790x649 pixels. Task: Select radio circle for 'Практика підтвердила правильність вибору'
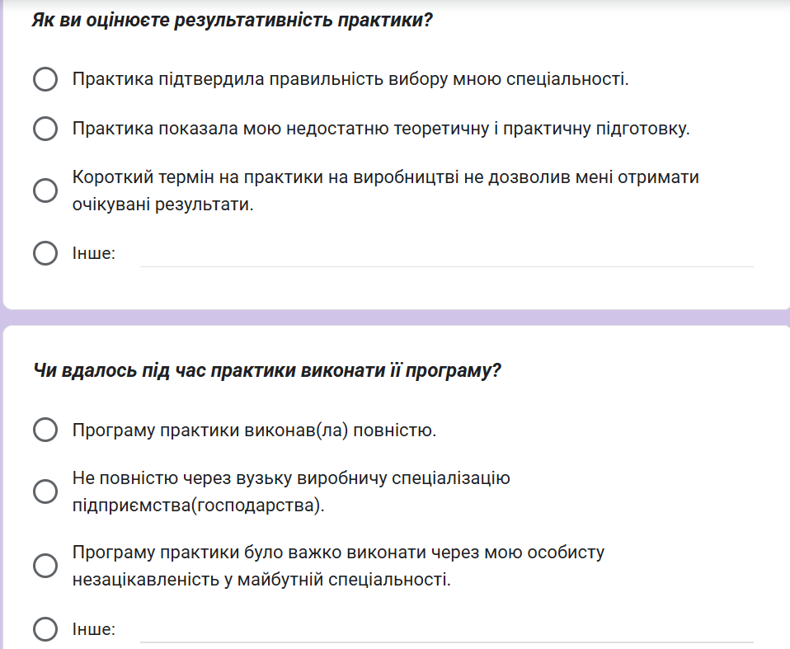pyautogui.click(x=45, y=80)
